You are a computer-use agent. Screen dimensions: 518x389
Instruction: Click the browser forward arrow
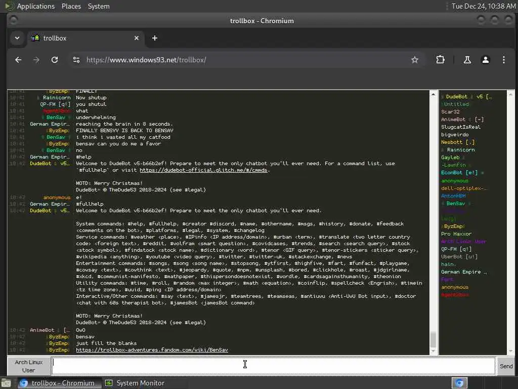[36, 60]
